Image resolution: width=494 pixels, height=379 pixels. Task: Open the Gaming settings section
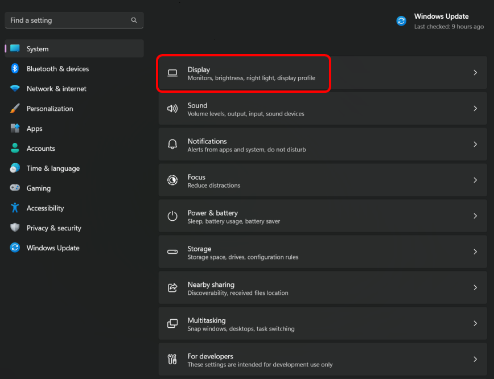38,188
